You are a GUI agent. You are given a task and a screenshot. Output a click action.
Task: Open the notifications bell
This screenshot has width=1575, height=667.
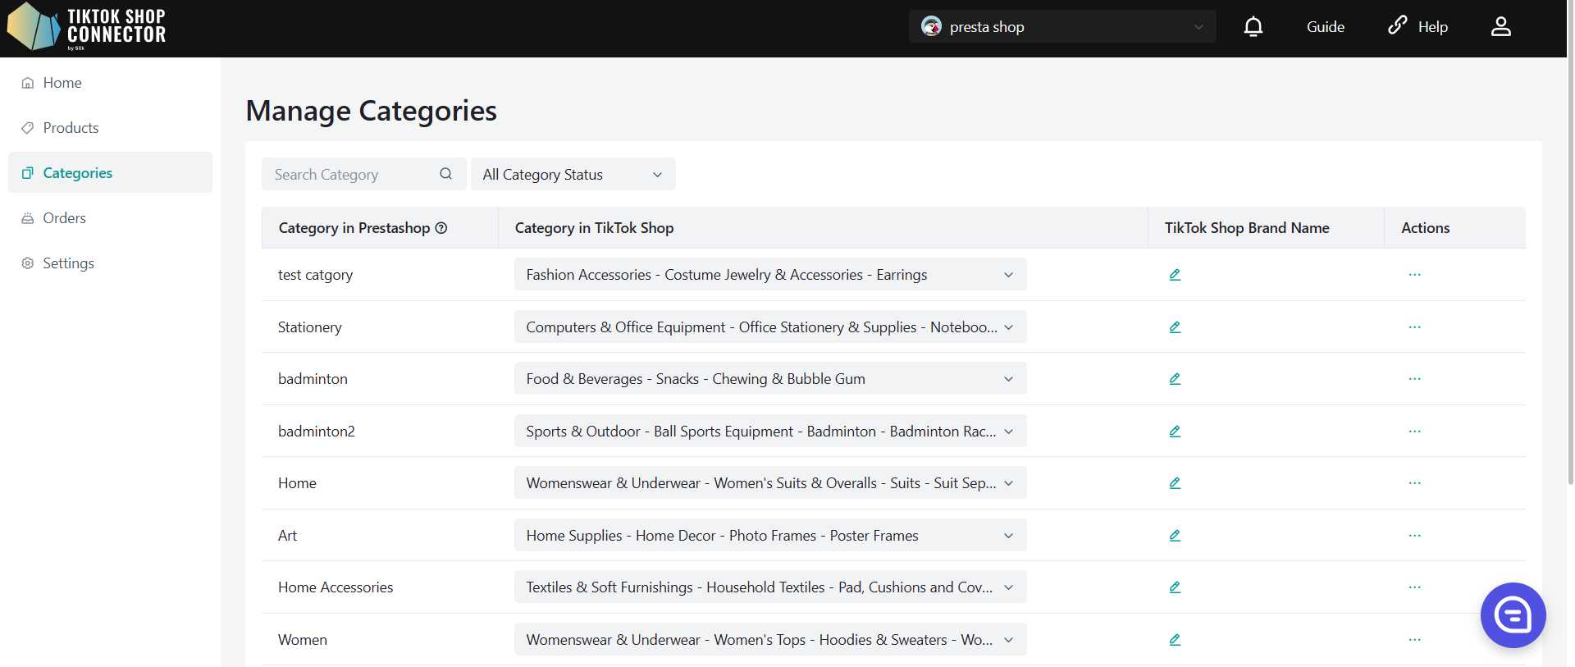point(1253,27)
